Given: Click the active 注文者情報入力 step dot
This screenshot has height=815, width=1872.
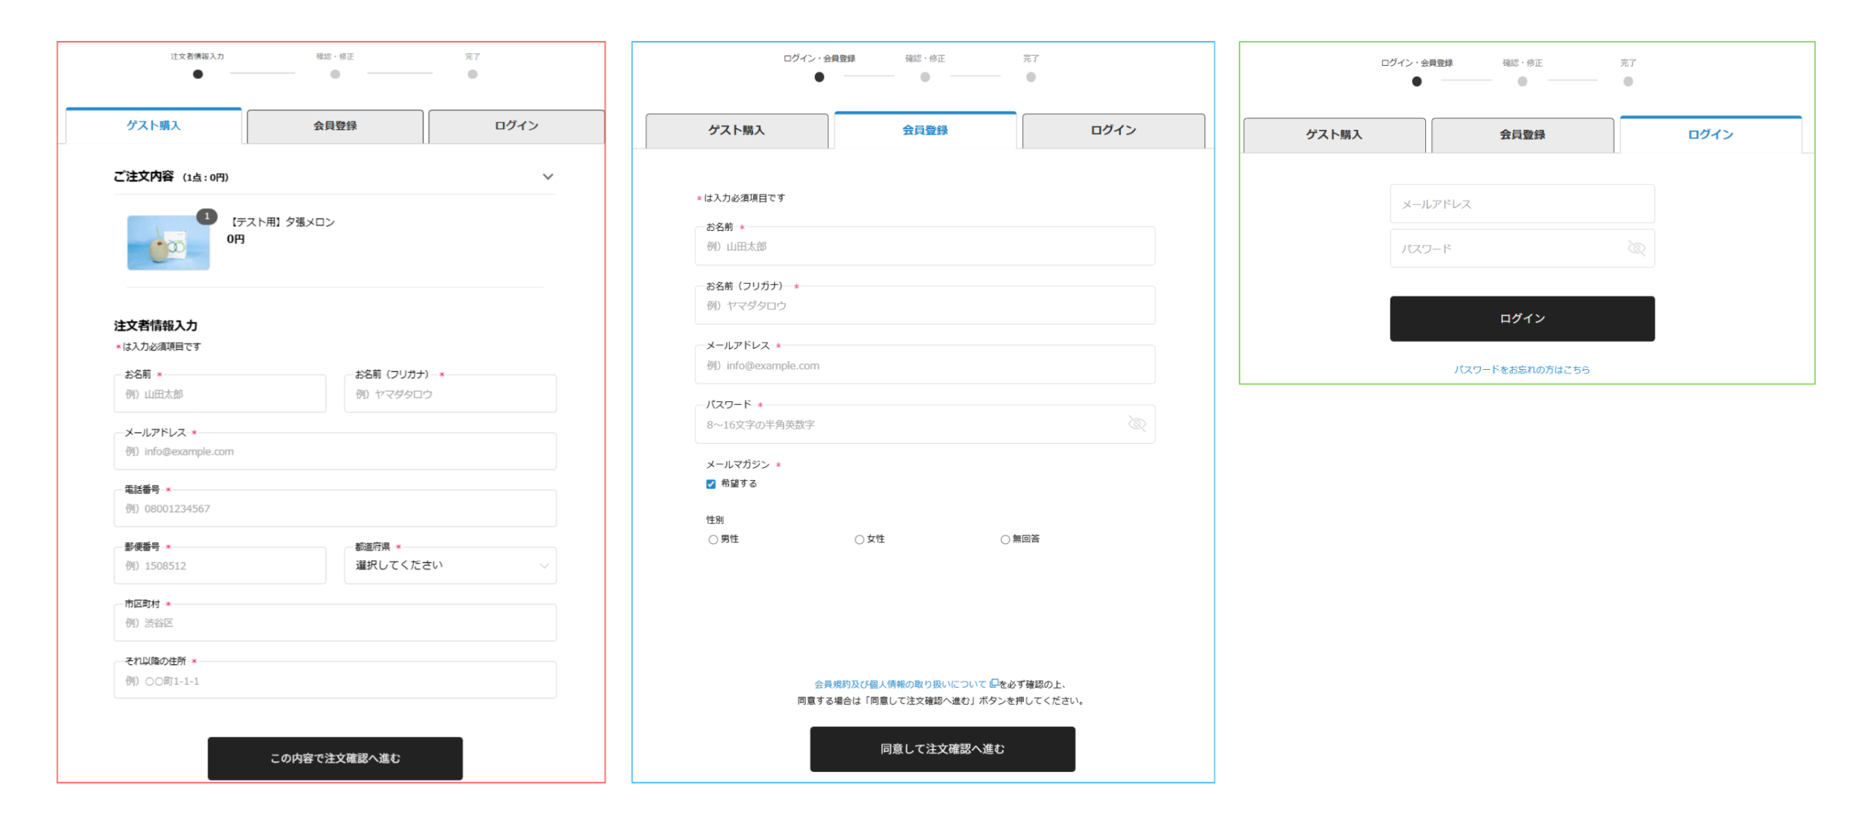Looking at the screenshot, I should (197, 75).
